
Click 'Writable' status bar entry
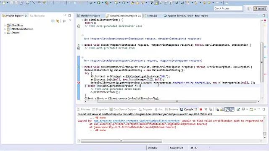coord(153,148)
